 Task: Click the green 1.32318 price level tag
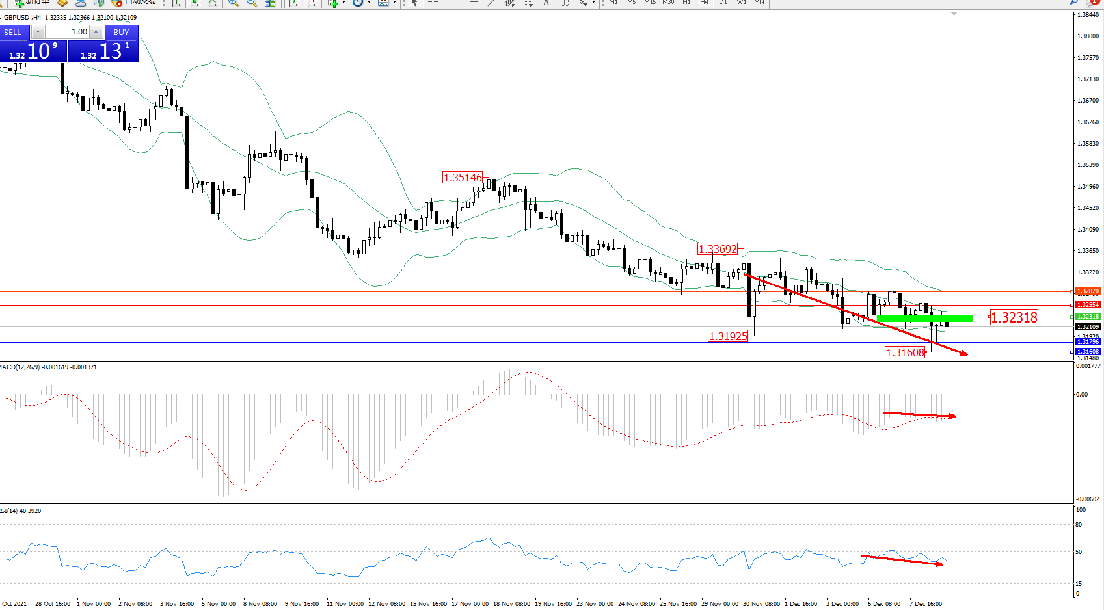coord(1087,317)
